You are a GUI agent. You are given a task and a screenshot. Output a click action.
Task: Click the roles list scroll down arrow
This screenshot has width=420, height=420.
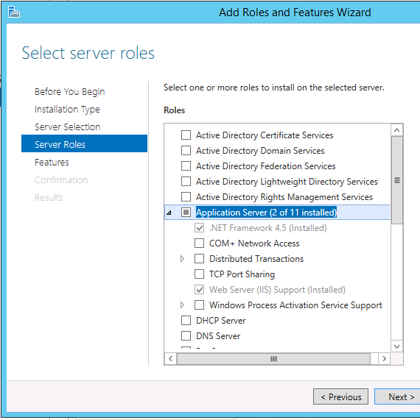pyautogui.click(x=397, y=346)
